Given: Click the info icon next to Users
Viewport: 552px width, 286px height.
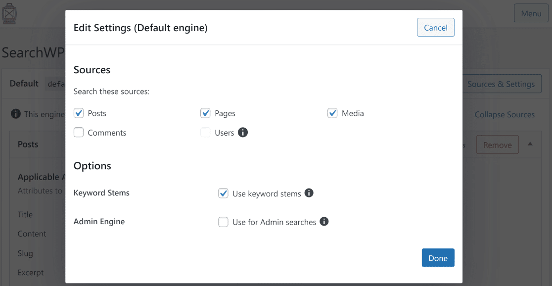Looking at the screenshot, I should [243, 133].
